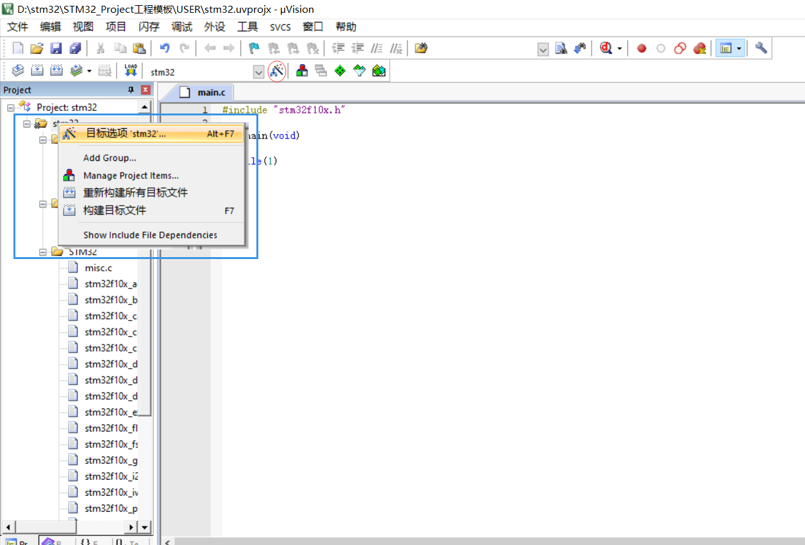Open the 闪存 menu
This screenshot has width=805, height=545.
pos(149,27)
